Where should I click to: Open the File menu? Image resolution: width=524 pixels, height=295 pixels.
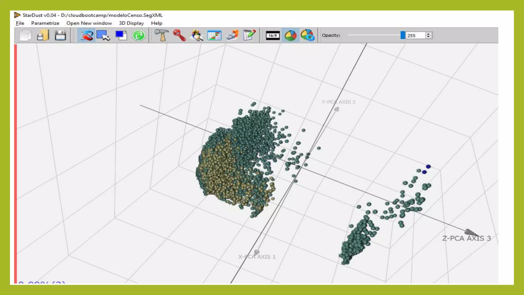click(x=20, y=23)
